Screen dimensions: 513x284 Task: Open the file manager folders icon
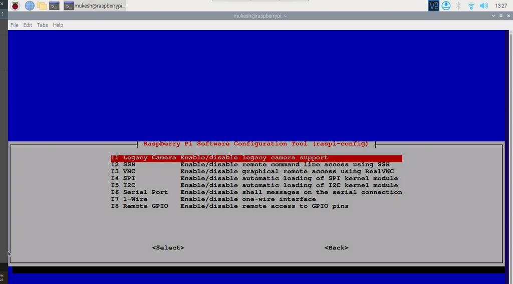42,6
